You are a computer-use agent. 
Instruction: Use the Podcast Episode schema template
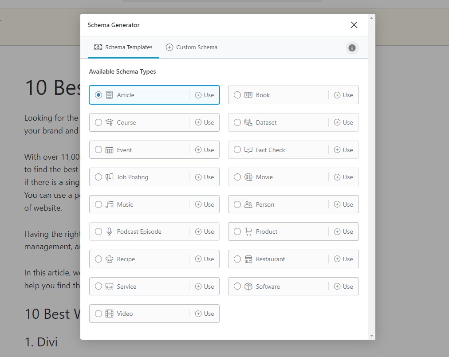[205, 231]
